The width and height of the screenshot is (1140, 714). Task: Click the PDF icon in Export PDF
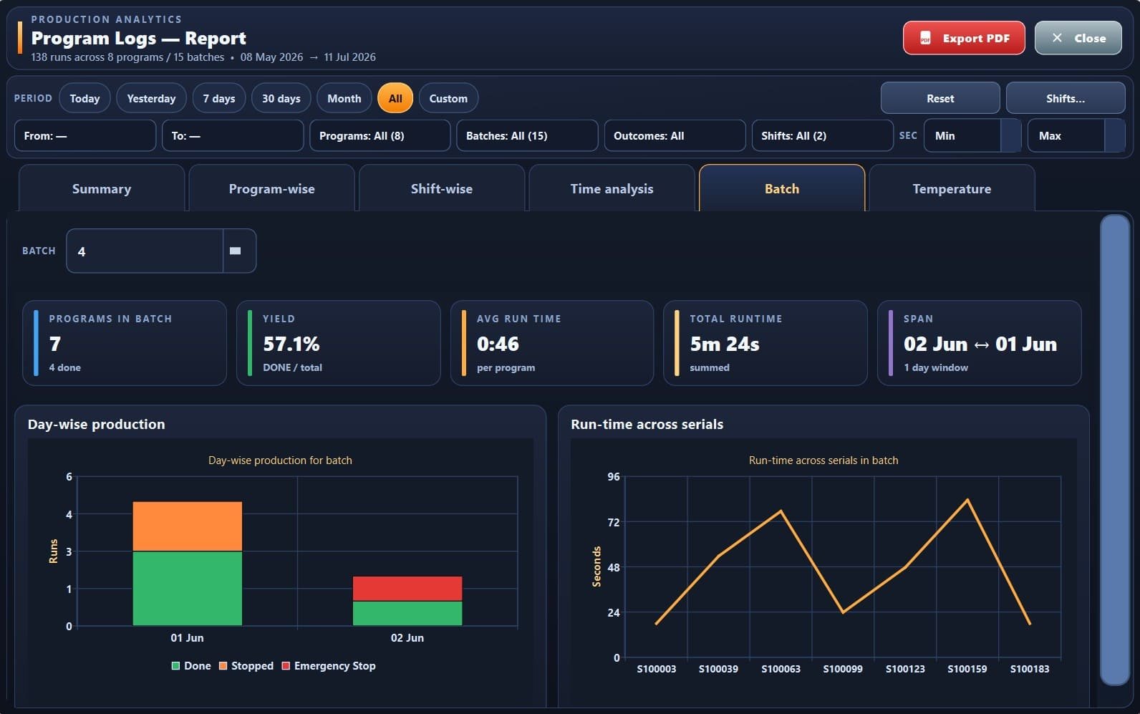click(925, 39)
